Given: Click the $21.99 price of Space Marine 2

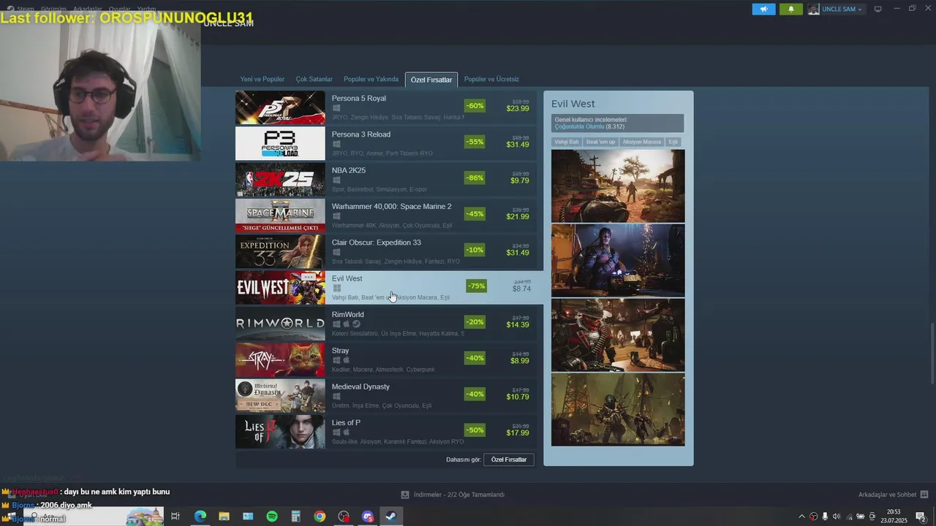Looking at the screenshot, I should tap(518, 217).
